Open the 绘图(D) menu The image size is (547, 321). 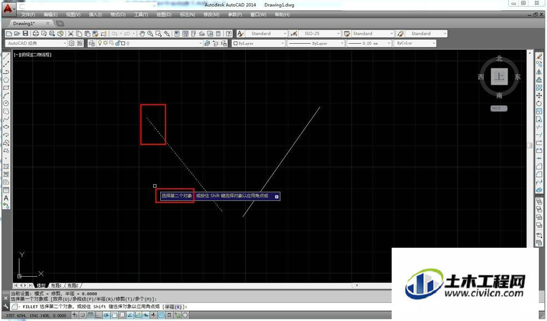point(164,15)
